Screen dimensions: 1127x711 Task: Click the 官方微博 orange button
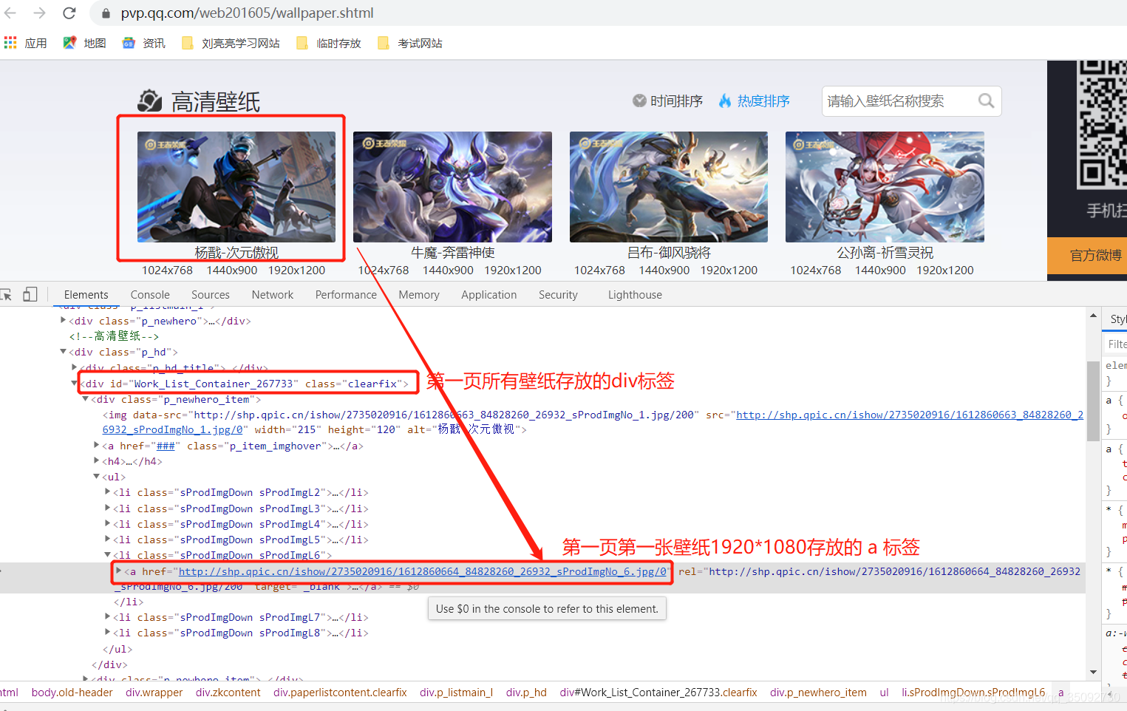1087,256
